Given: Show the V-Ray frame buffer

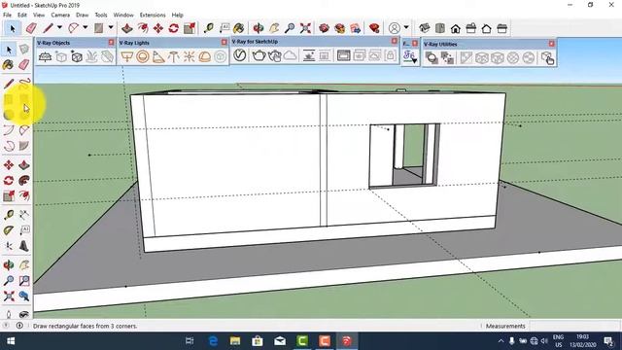Looking at the screenshot, I should [x=343, y=55].
